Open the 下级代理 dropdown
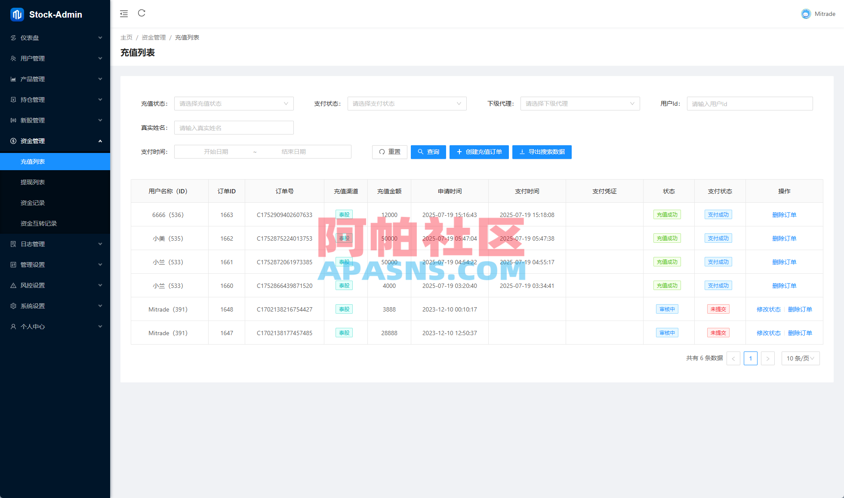The height and width of the screenshot is (498, 844). click(x=580, y=104)
